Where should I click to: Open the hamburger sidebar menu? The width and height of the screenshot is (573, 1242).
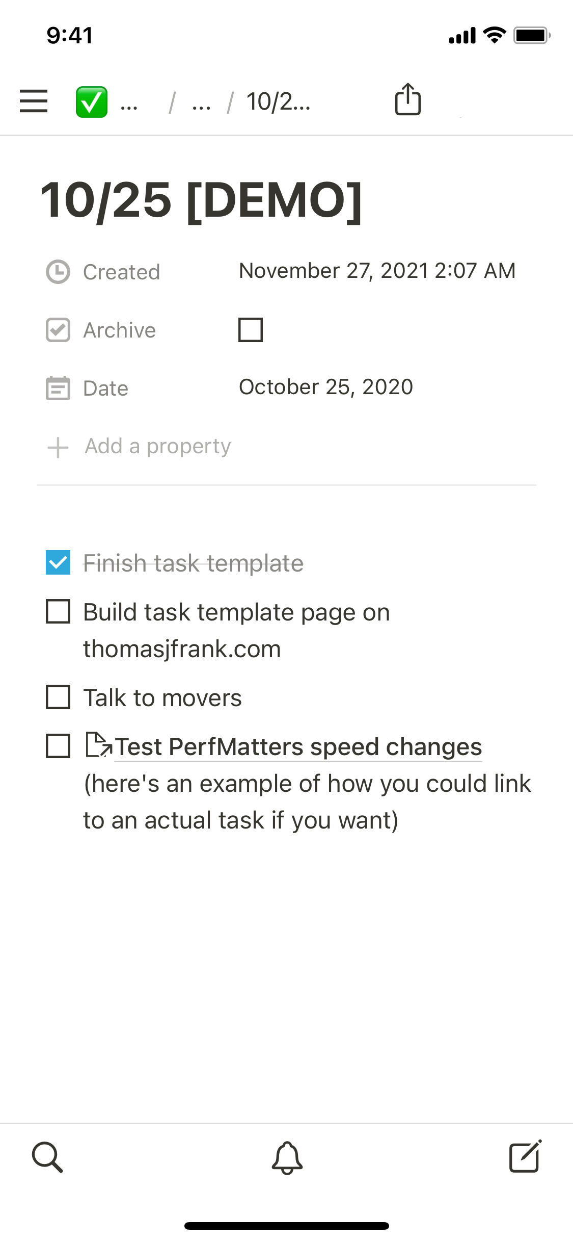[34, 101]
